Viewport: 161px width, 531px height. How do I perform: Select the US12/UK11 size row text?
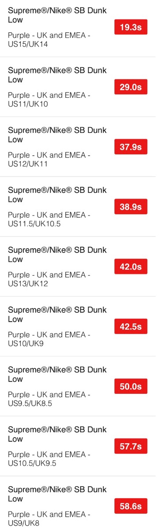[x=49, y=160]
